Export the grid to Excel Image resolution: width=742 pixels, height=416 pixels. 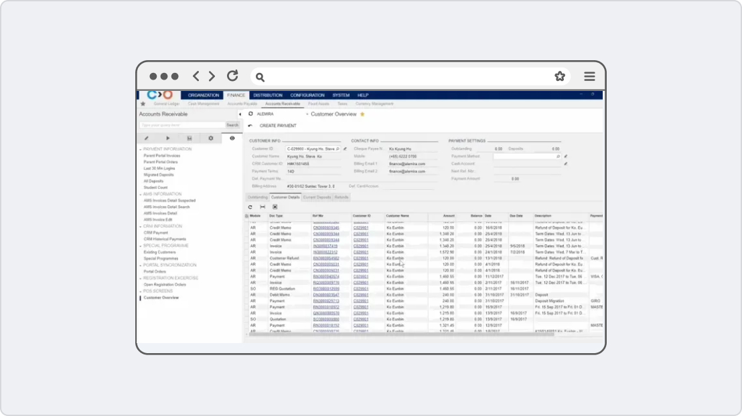[x=275, y=207]
